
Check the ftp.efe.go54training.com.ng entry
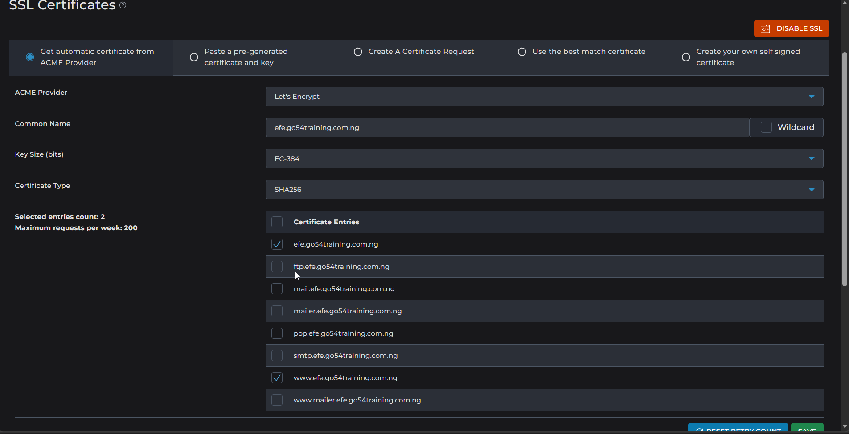[277, 267]
